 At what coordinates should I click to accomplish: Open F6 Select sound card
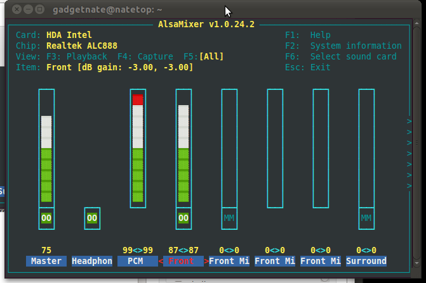[x=341, y=56]
